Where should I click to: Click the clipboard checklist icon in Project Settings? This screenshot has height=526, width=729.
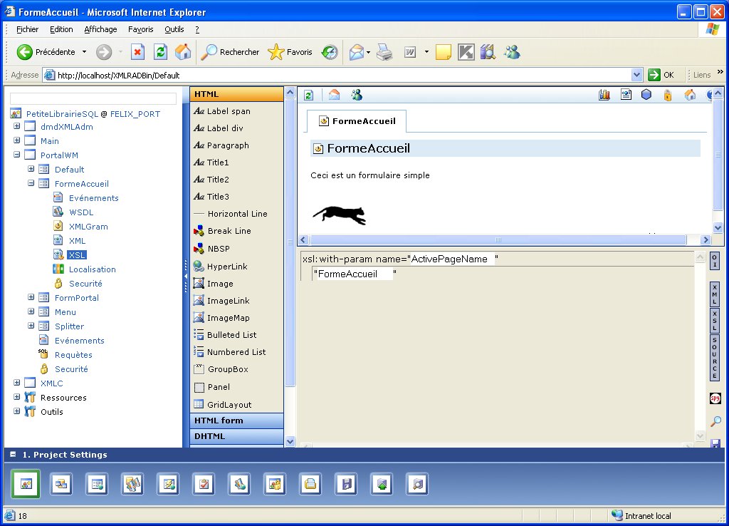click(x=204, y=484)
